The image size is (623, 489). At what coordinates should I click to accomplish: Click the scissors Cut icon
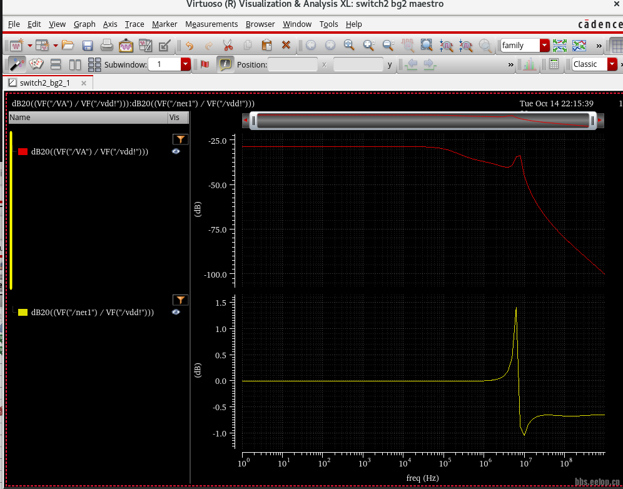tap(228, 46)
